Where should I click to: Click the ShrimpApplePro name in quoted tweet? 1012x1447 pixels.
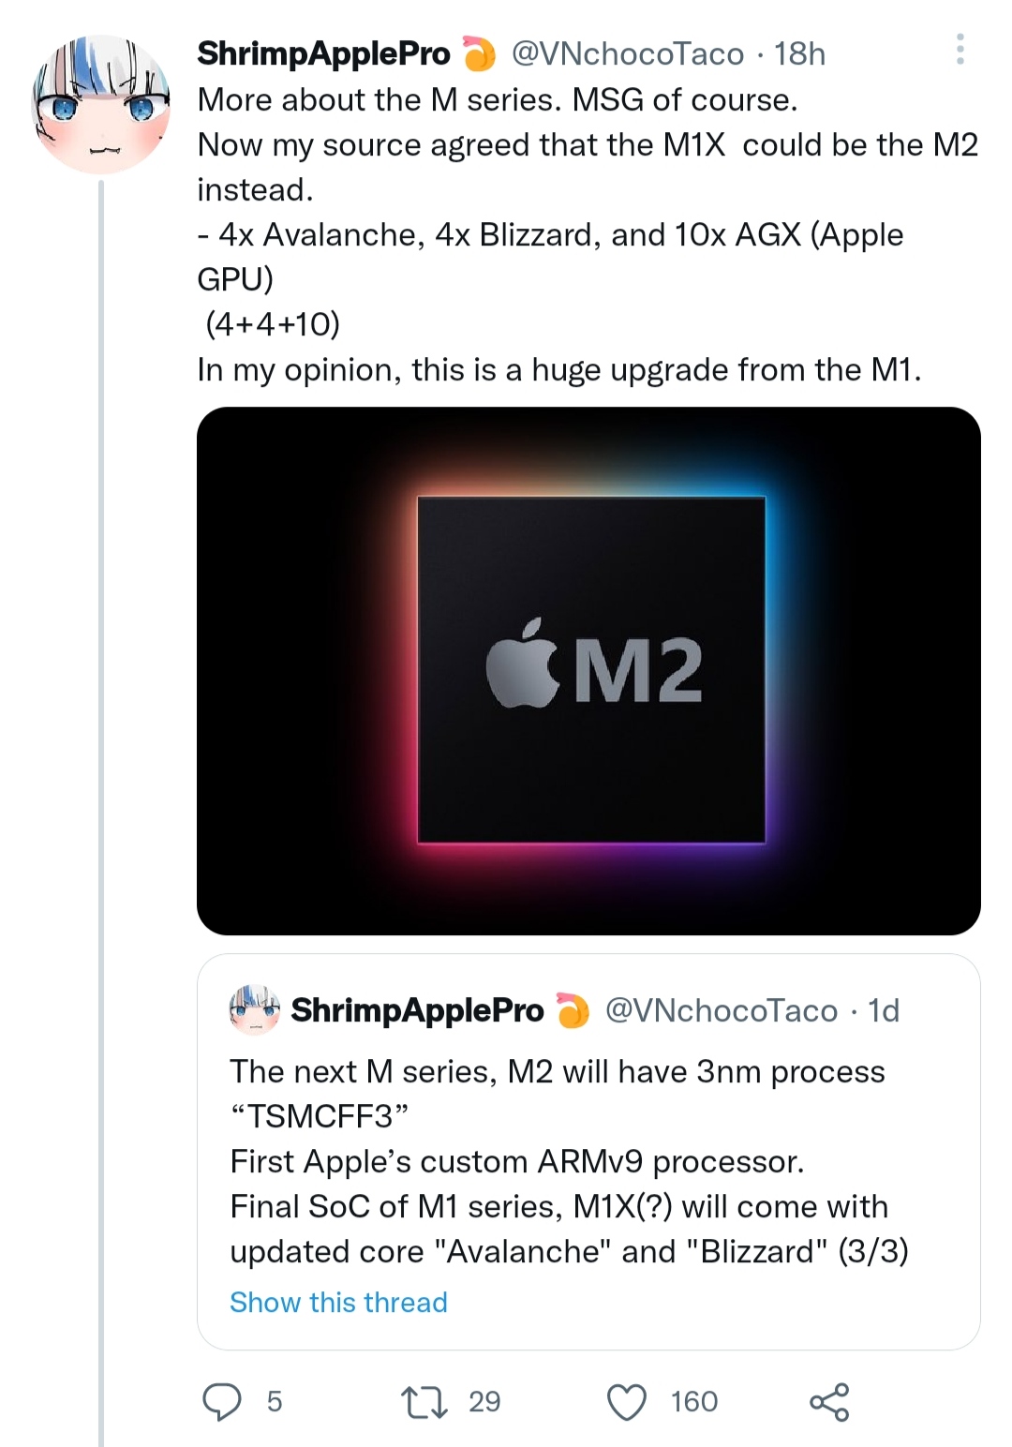pyautogui.click(x=417, y=1011)
